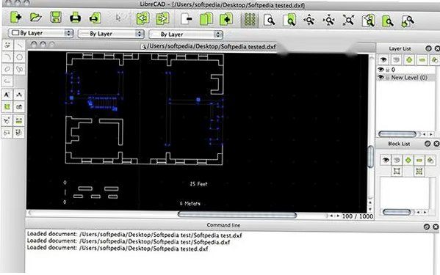Select the Insert Image tool
This screenshot has width=440, height=275.
click(x=19, y=106)
